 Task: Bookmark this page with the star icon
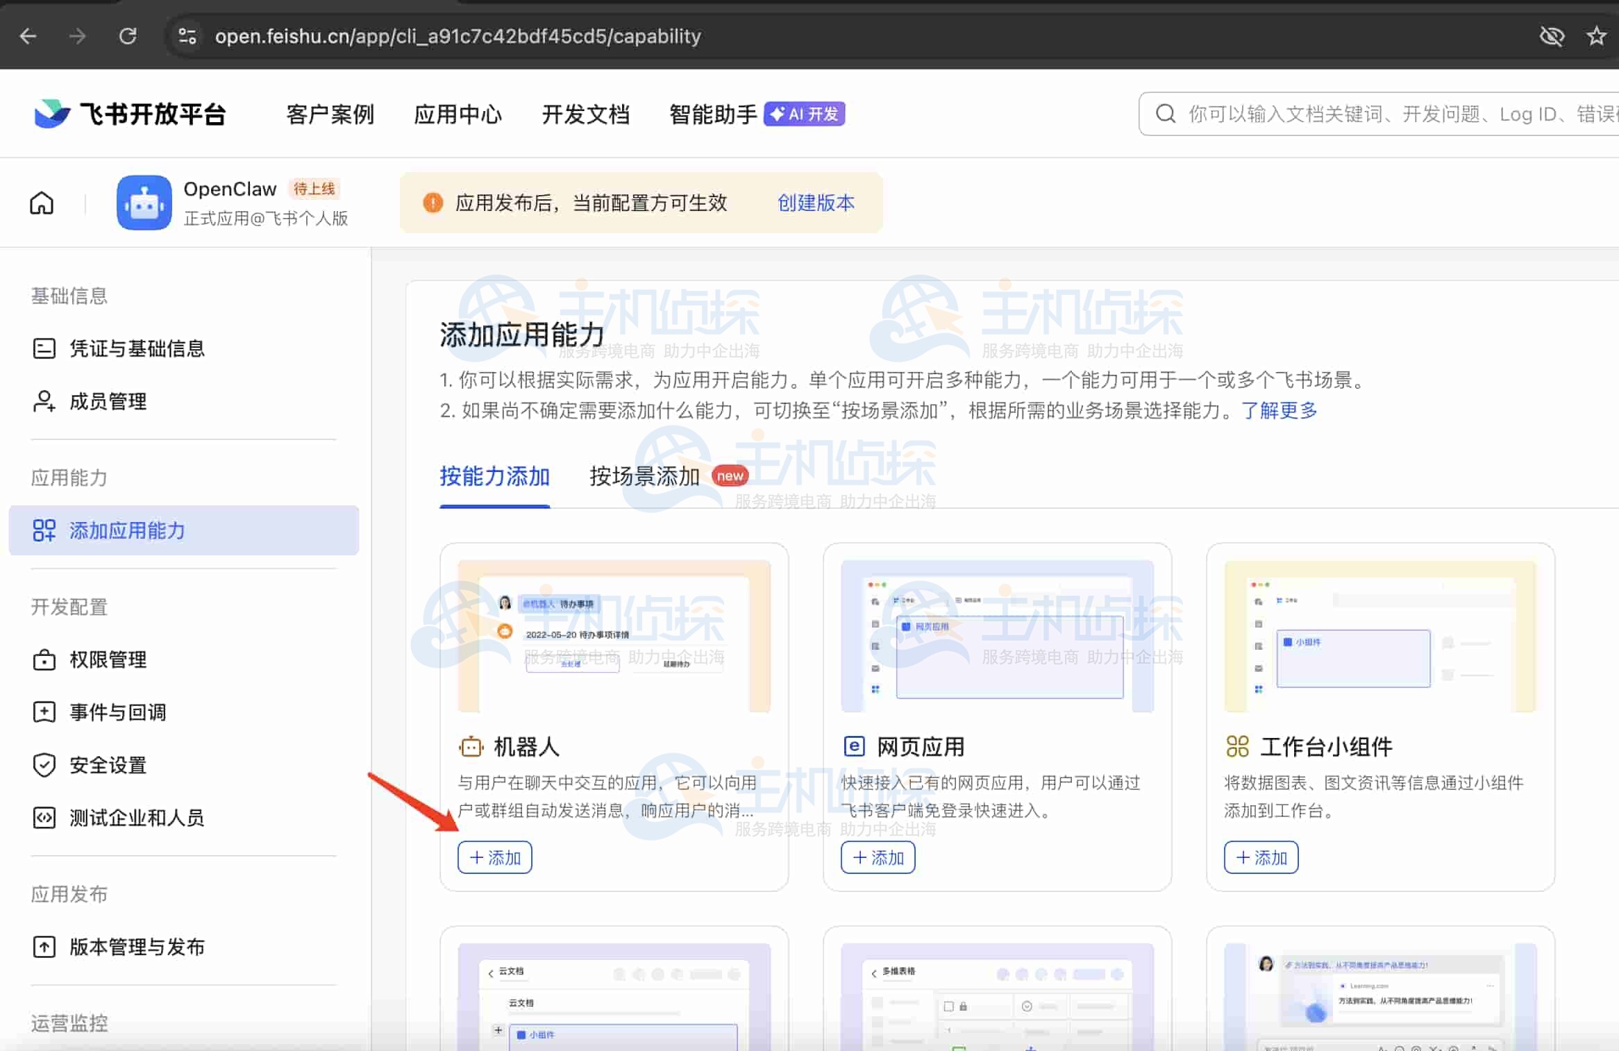[x=1596, y=35]
